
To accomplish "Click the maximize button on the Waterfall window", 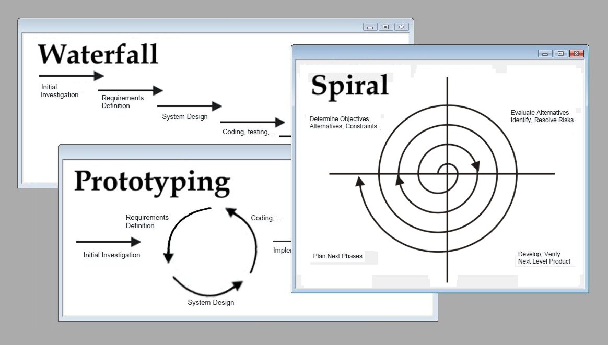I will tap(385, 27).
